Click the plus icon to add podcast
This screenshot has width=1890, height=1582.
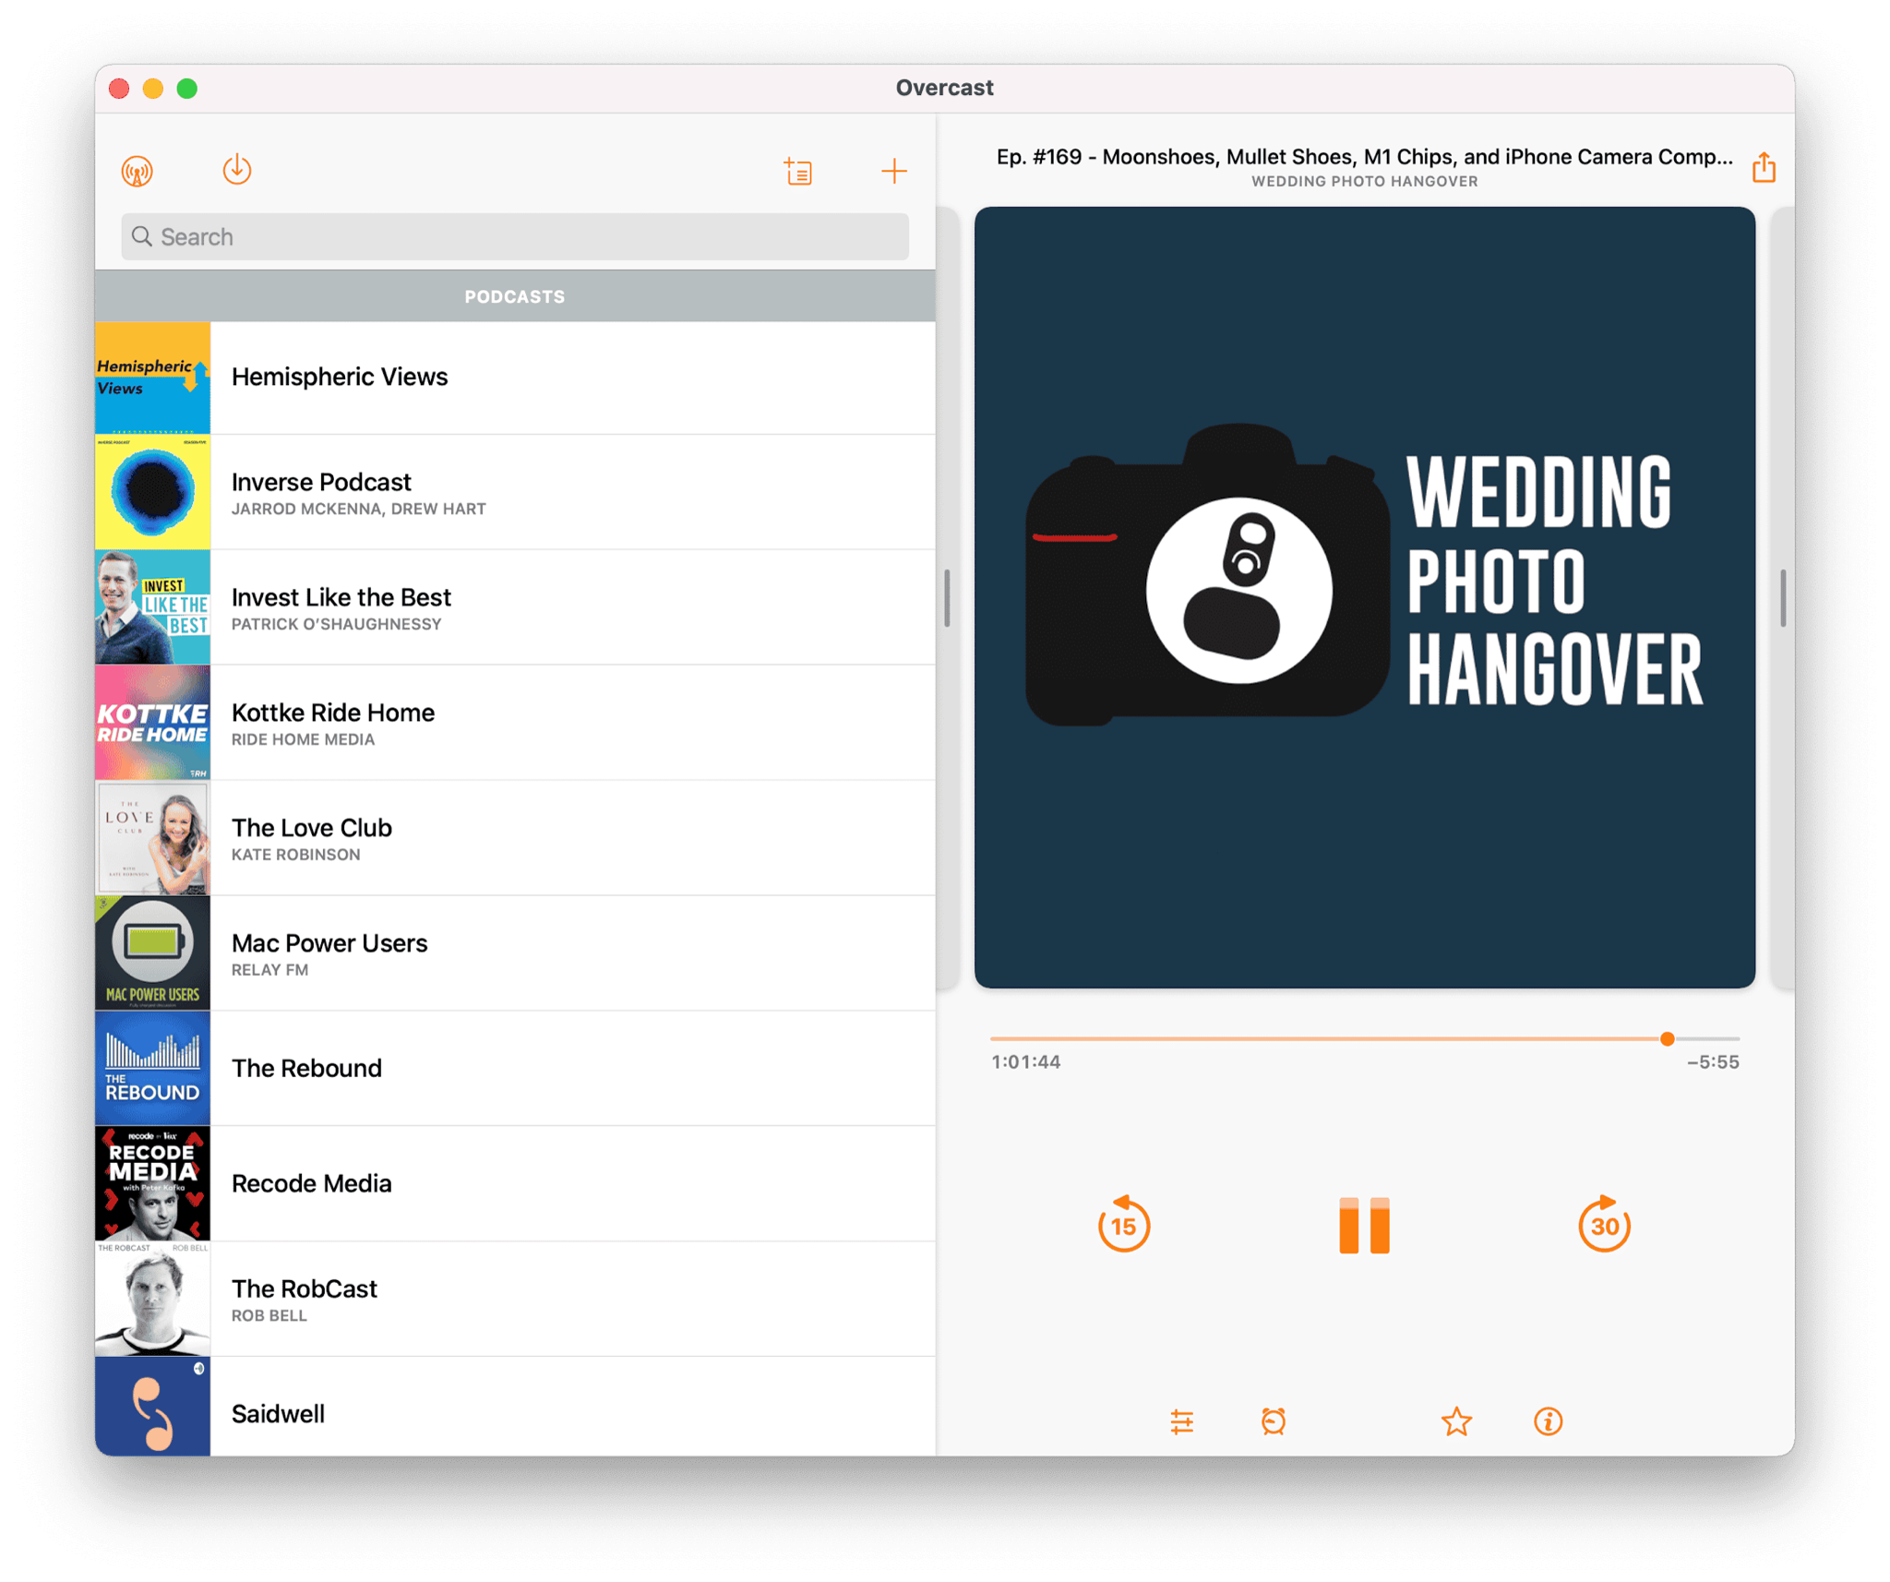coord(893,171)
